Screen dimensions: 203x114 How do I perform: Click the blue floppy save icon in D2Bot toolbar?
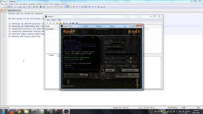coord(73,23)
